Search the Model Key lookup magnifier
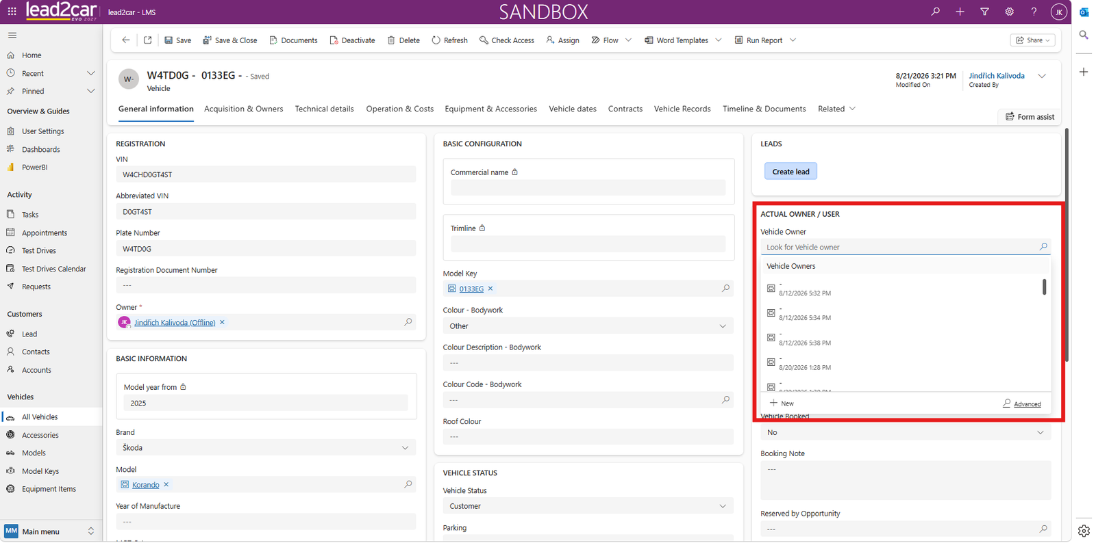Viewport: 1096px width, 543px height. tap(725, 289)
